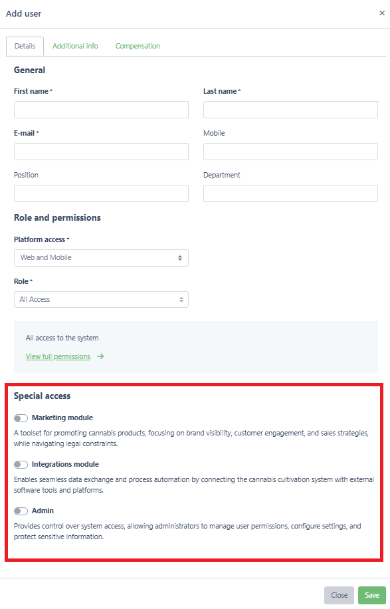Open the Web and Mobile platform dropdown
390x609 pixels.
[x=101, y=258]
